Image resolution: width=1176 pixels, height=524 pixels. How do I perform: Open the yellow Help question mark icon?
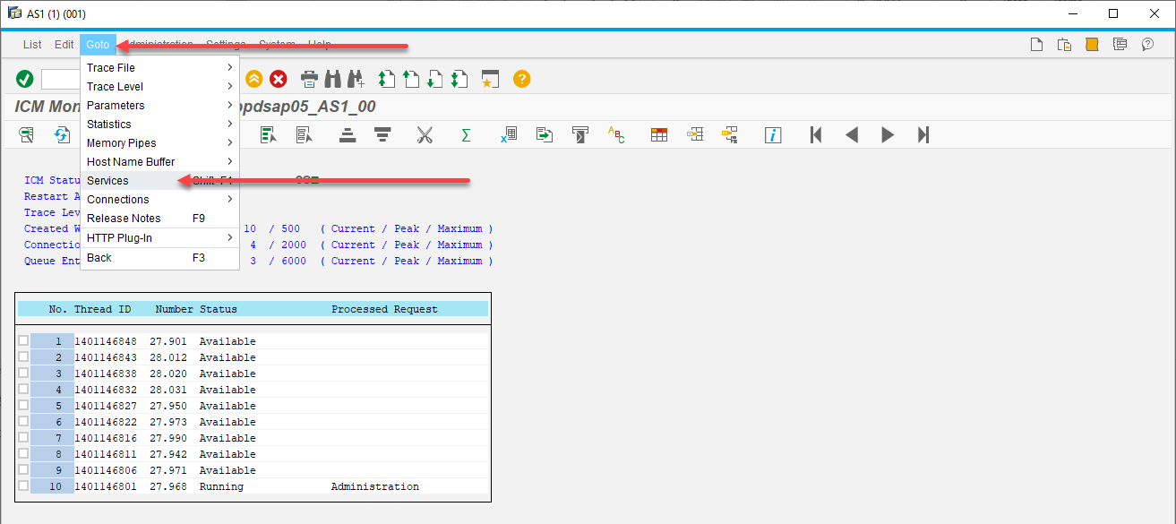click(522, 79)
